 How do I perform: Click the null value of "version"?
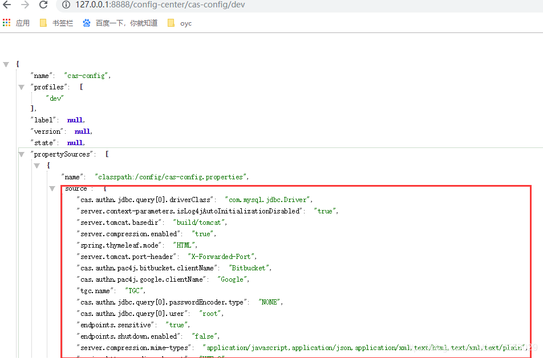tap(82, 131)
